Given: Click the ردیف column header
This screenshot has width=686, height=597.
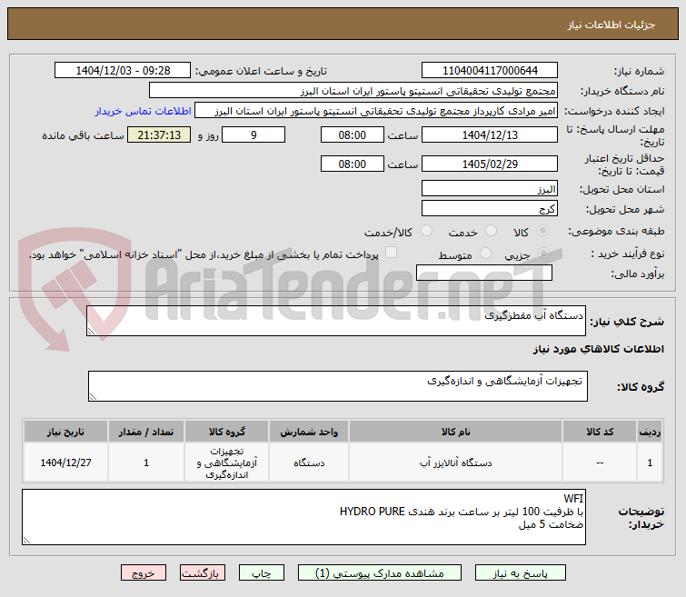Looking at the screenshot, I should [x=650, y=432].
